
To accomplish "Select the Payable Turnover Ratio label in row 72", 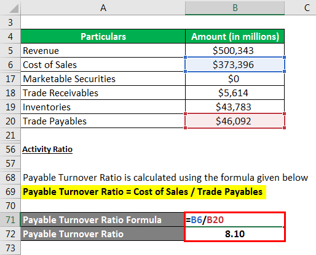I will (103, 234).
